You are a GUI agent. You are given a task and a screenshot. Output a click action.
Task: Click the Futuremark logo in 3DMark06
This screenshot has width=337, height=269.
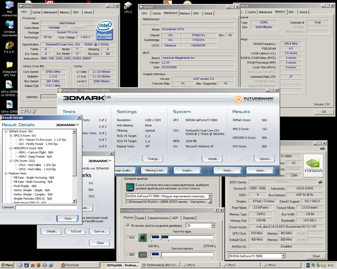point(254,99)
